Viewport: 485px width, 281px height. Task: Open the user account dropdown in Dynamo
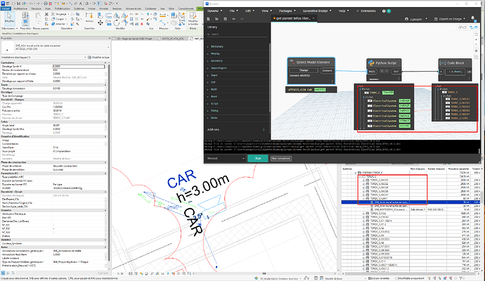point(416,19)
